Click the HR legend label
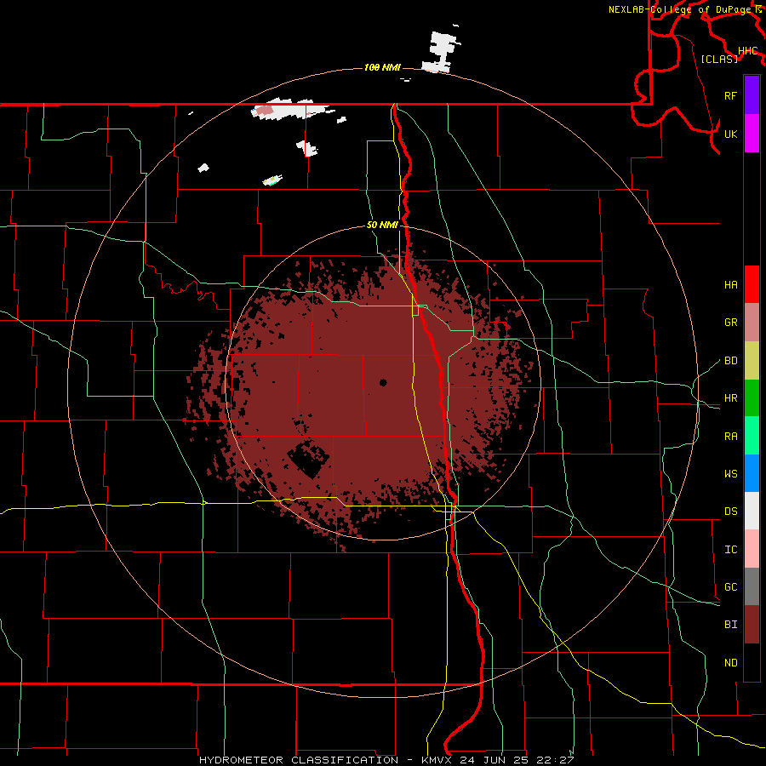 click(730, 398)
